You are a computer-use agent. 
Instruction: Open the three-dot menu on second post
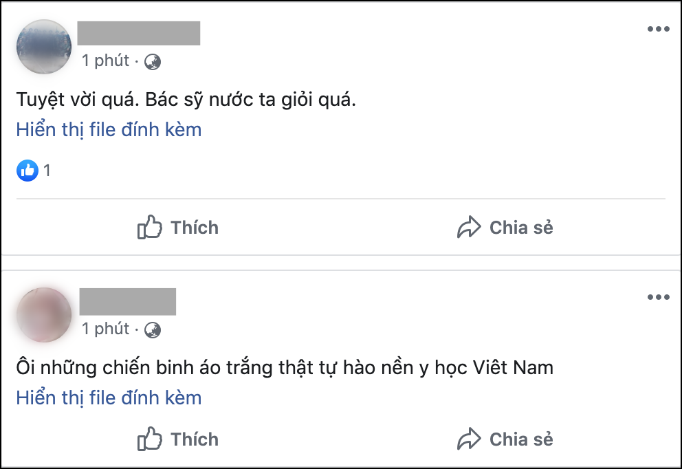(x=658, y=297)
